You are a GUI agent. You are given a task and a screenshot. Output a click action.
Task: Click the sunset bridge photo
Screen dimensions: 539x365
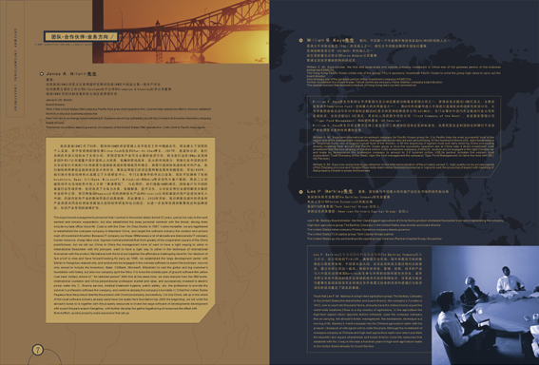click(186, 31)
